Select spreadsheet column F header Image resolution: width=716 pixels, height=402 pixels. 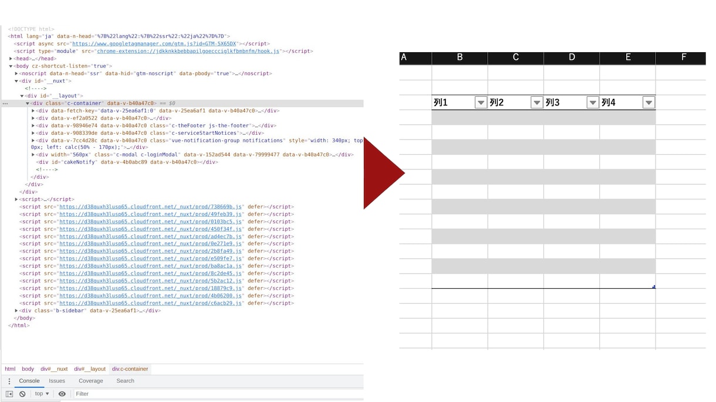coord(681,57)
